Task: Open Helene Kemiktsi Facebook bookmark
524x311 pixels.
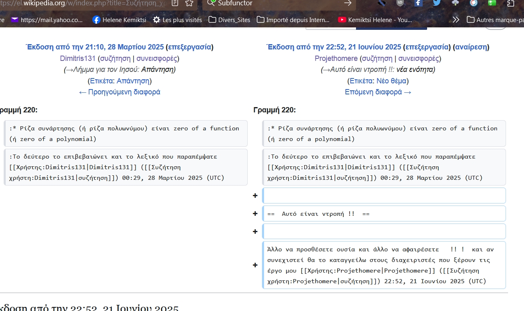Action: pos(119,20)
